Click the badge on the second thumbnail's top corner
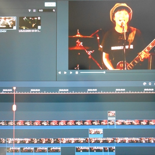The image size is (155, 155). point(39,18)
